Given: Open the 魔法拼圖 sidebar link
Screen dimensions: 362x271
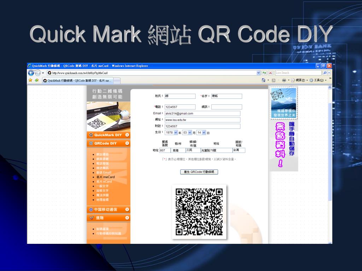Looking at the screenshot, I should click(102, 195).
